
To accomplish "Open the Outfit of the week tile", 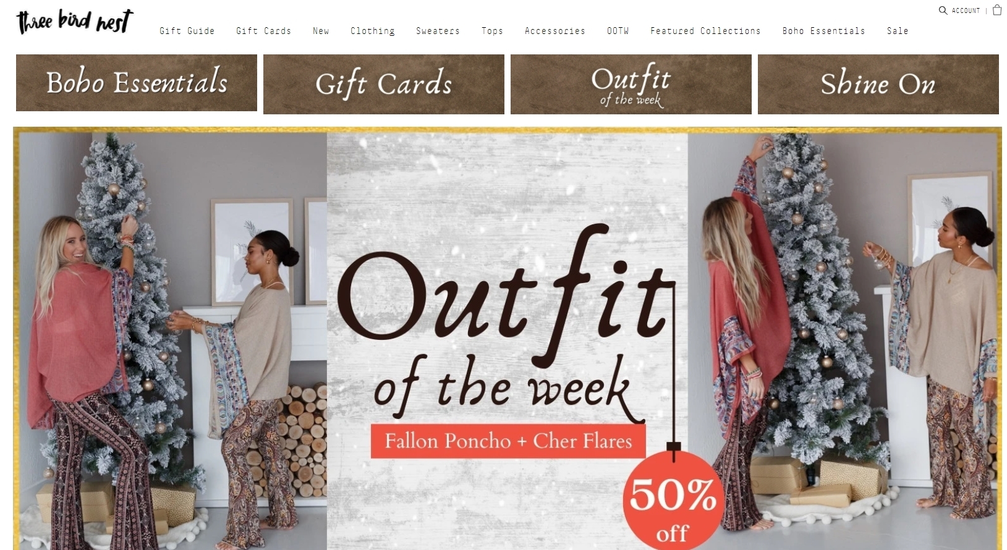I will click(x=631, y=84).
